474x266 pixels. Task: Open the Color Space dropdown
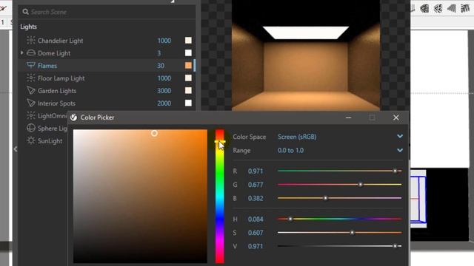point(400,136)
